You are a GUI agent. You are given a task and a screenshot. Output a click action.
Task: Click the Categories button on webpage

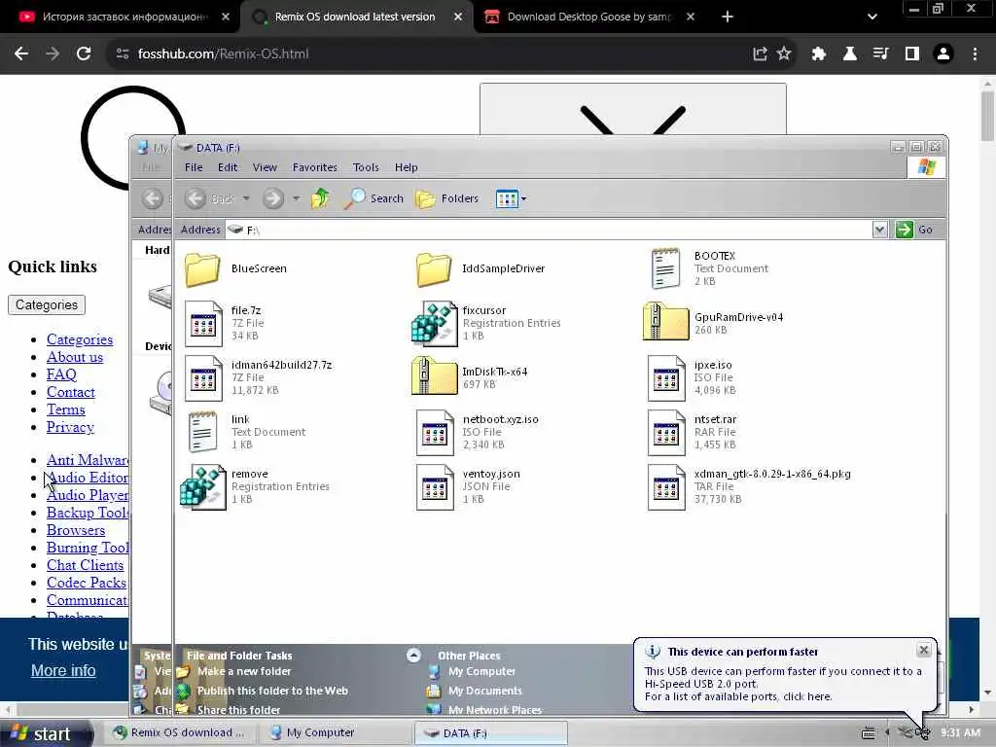click(x=47, y=304)
